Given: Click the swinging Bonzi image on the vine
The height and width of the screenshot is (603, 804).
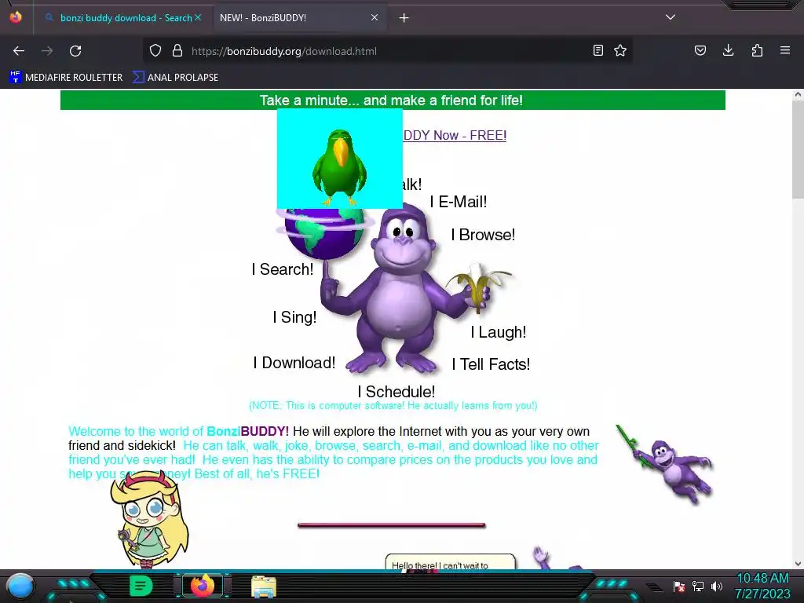Looking at the screenshot, I should 666,464.
